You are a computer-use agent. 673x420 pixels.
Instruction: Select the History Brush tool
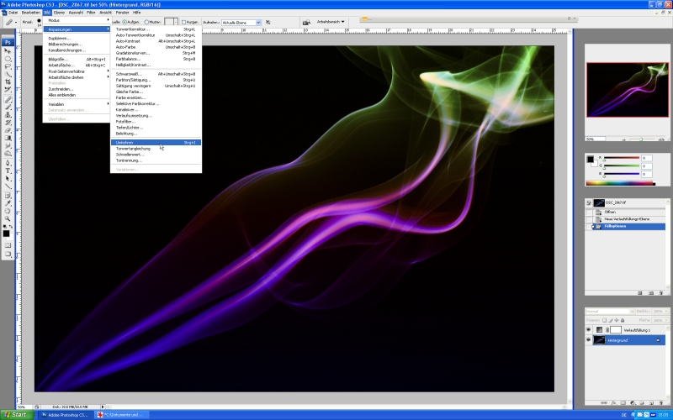[x=8, y=122]
